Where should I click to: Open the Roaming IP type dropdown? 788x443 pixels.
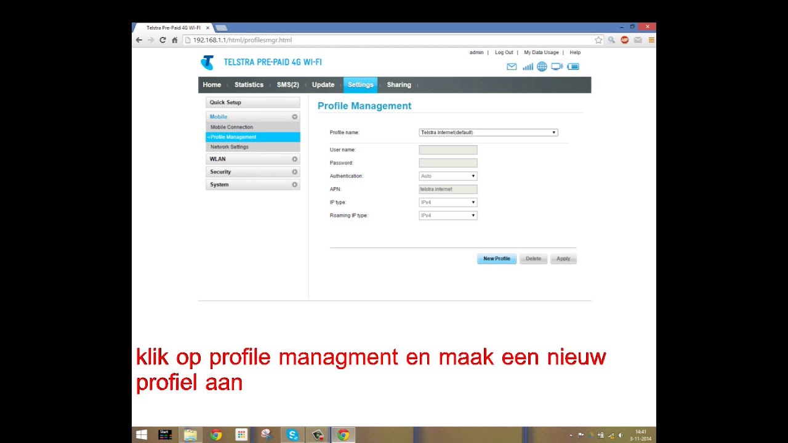[x=448, y=215]
